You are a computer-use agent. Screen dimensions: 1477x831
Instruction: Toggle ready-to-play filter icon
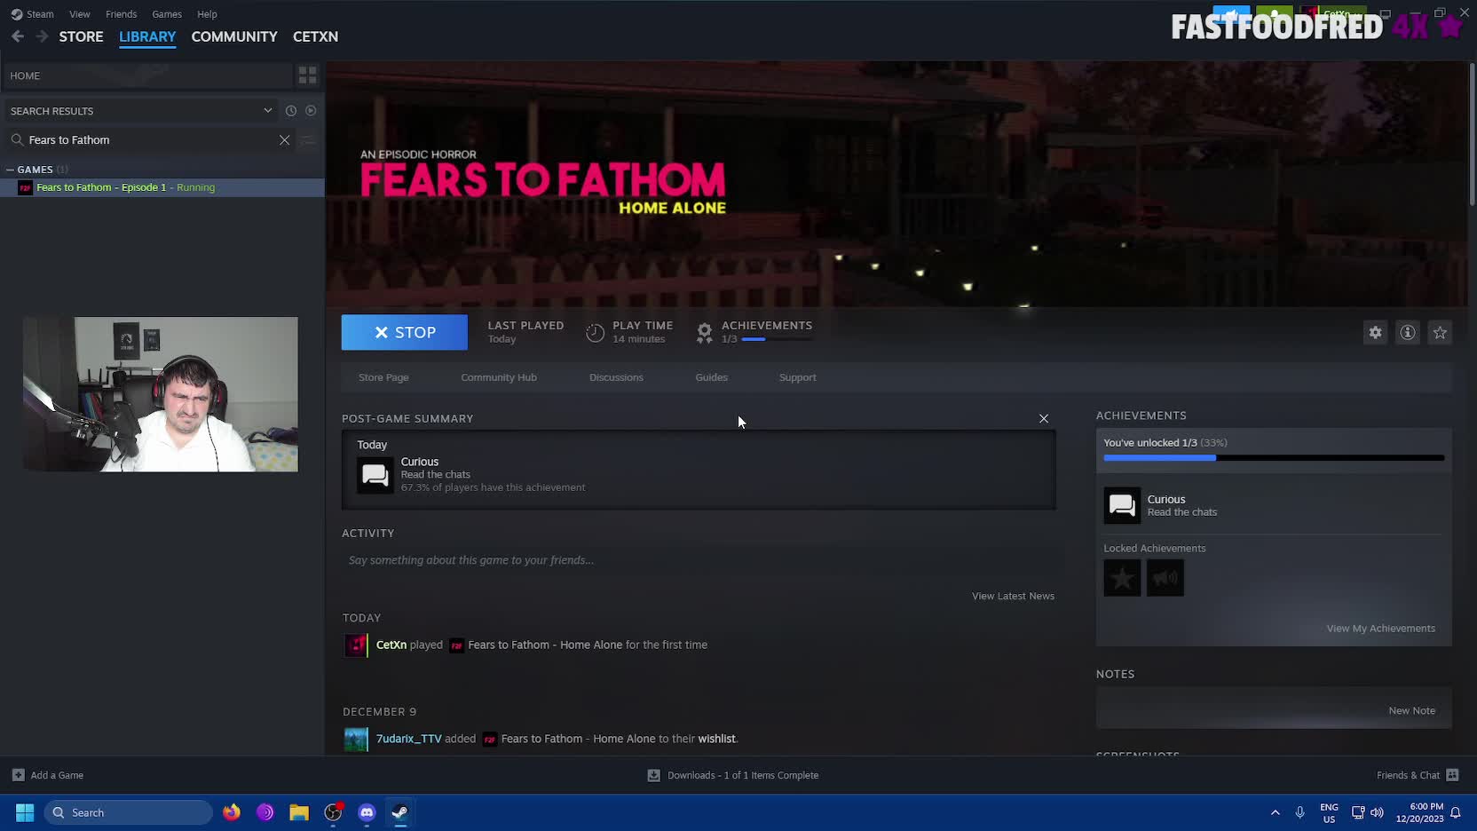[311, 111]
